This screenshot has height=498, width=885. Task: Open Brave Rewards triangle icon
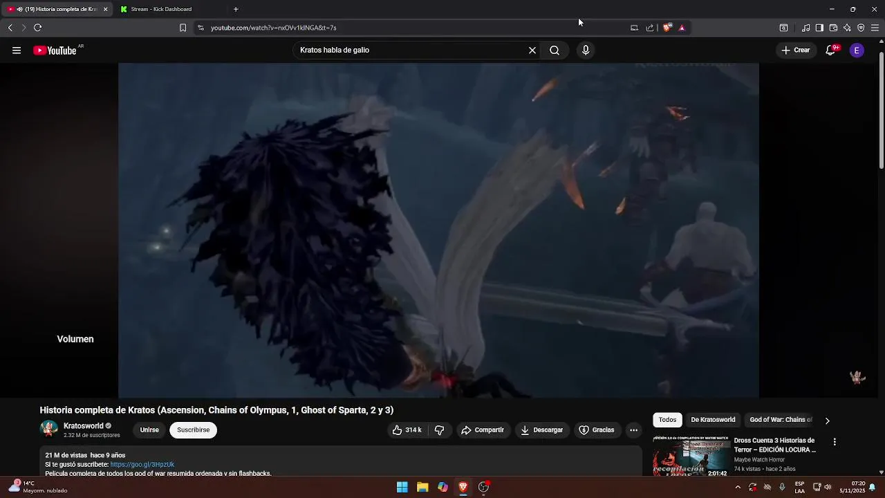tap(682, 28)
